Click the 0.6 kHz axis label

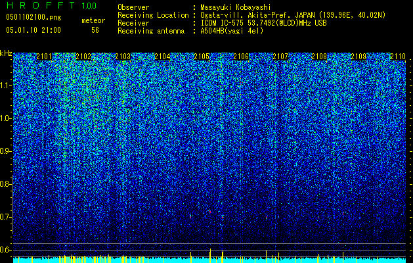6,250
